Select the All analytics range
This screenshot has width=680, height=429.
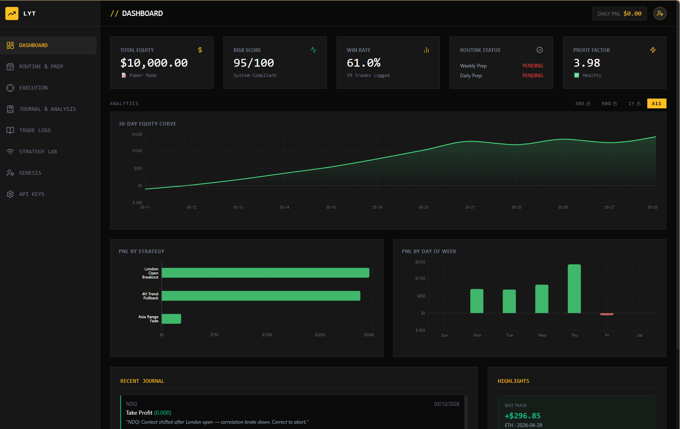[657, 103]
